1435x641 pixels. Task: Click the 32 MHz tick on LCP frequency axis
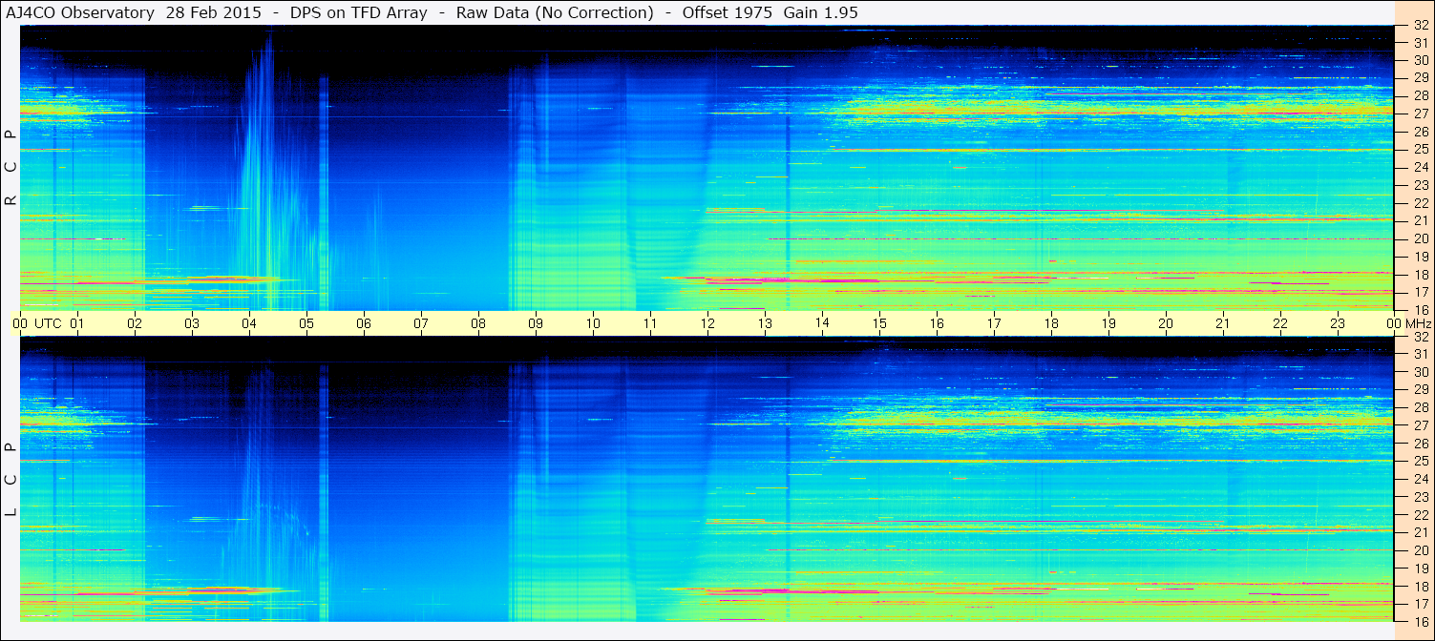pos(1421,337)
